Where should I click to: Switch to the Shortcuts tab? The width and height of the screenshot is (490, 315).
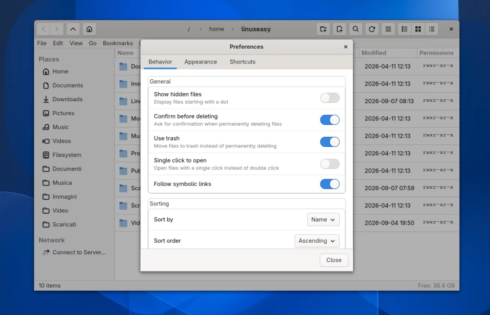point(243,62)
